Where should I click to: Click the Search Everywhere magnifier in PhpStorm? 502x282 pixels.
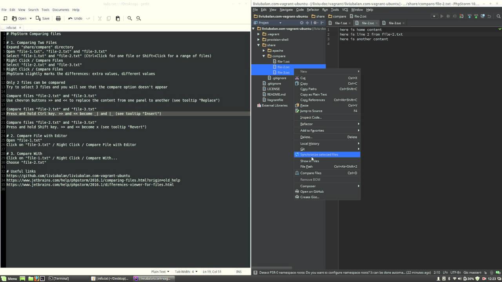[x=499, y=16]
